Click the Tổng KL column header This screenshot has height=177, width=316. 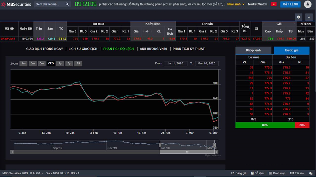[x=245, y=28]
